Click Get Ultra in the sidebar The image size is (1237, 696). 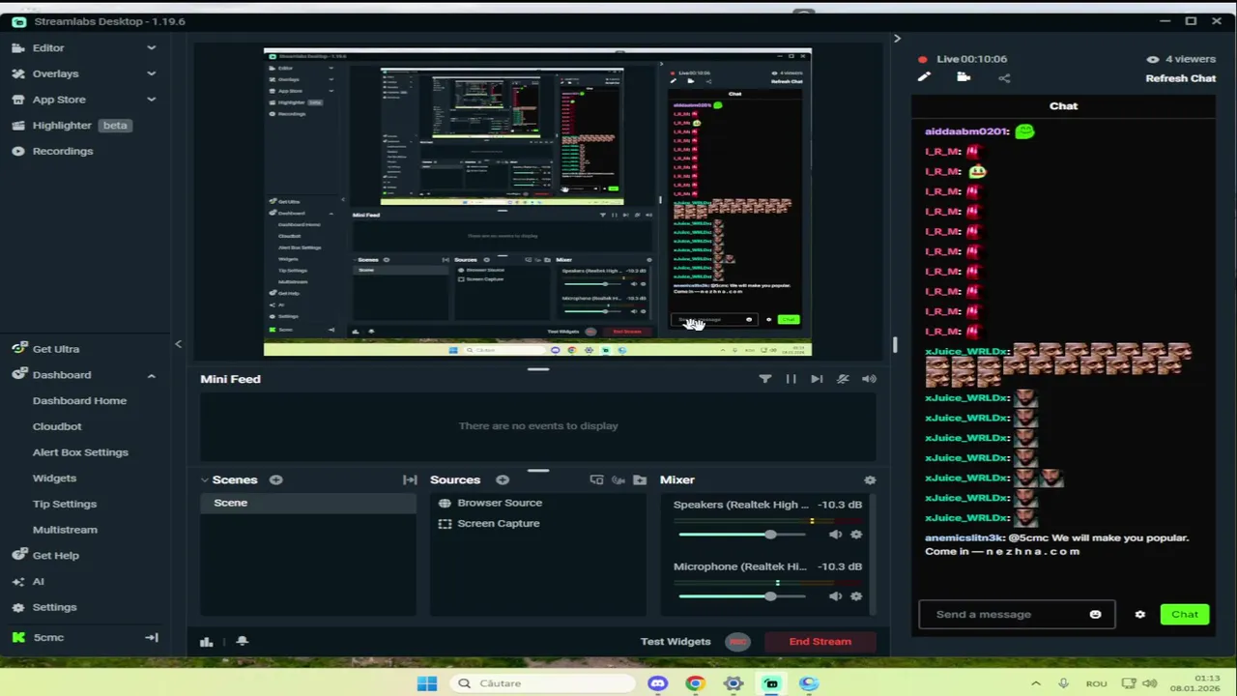tap(56, 349)
